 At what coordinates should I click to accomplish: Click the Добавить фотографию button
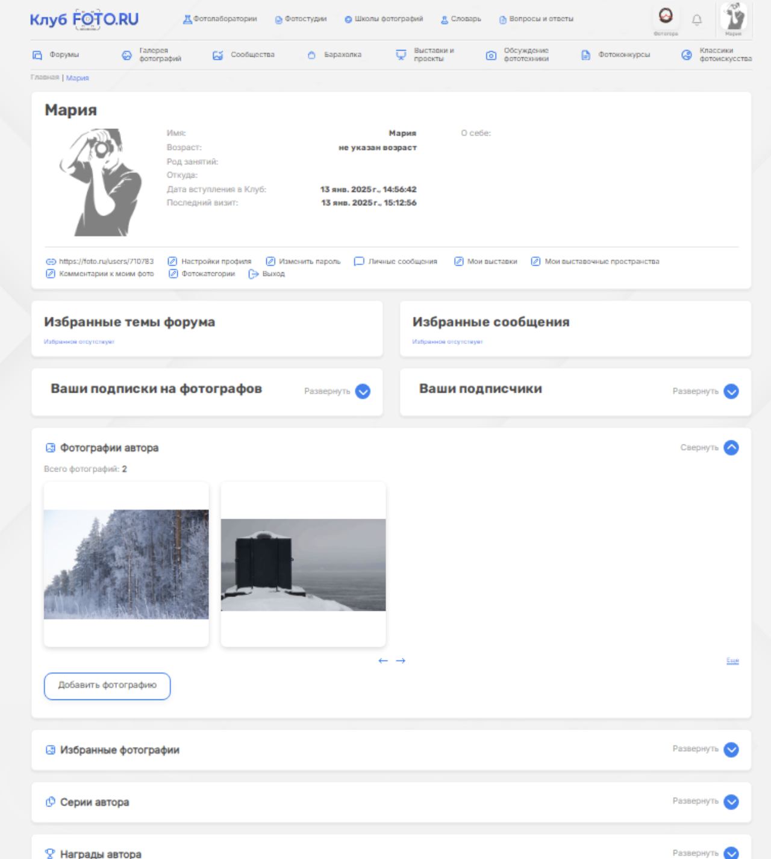107,686
